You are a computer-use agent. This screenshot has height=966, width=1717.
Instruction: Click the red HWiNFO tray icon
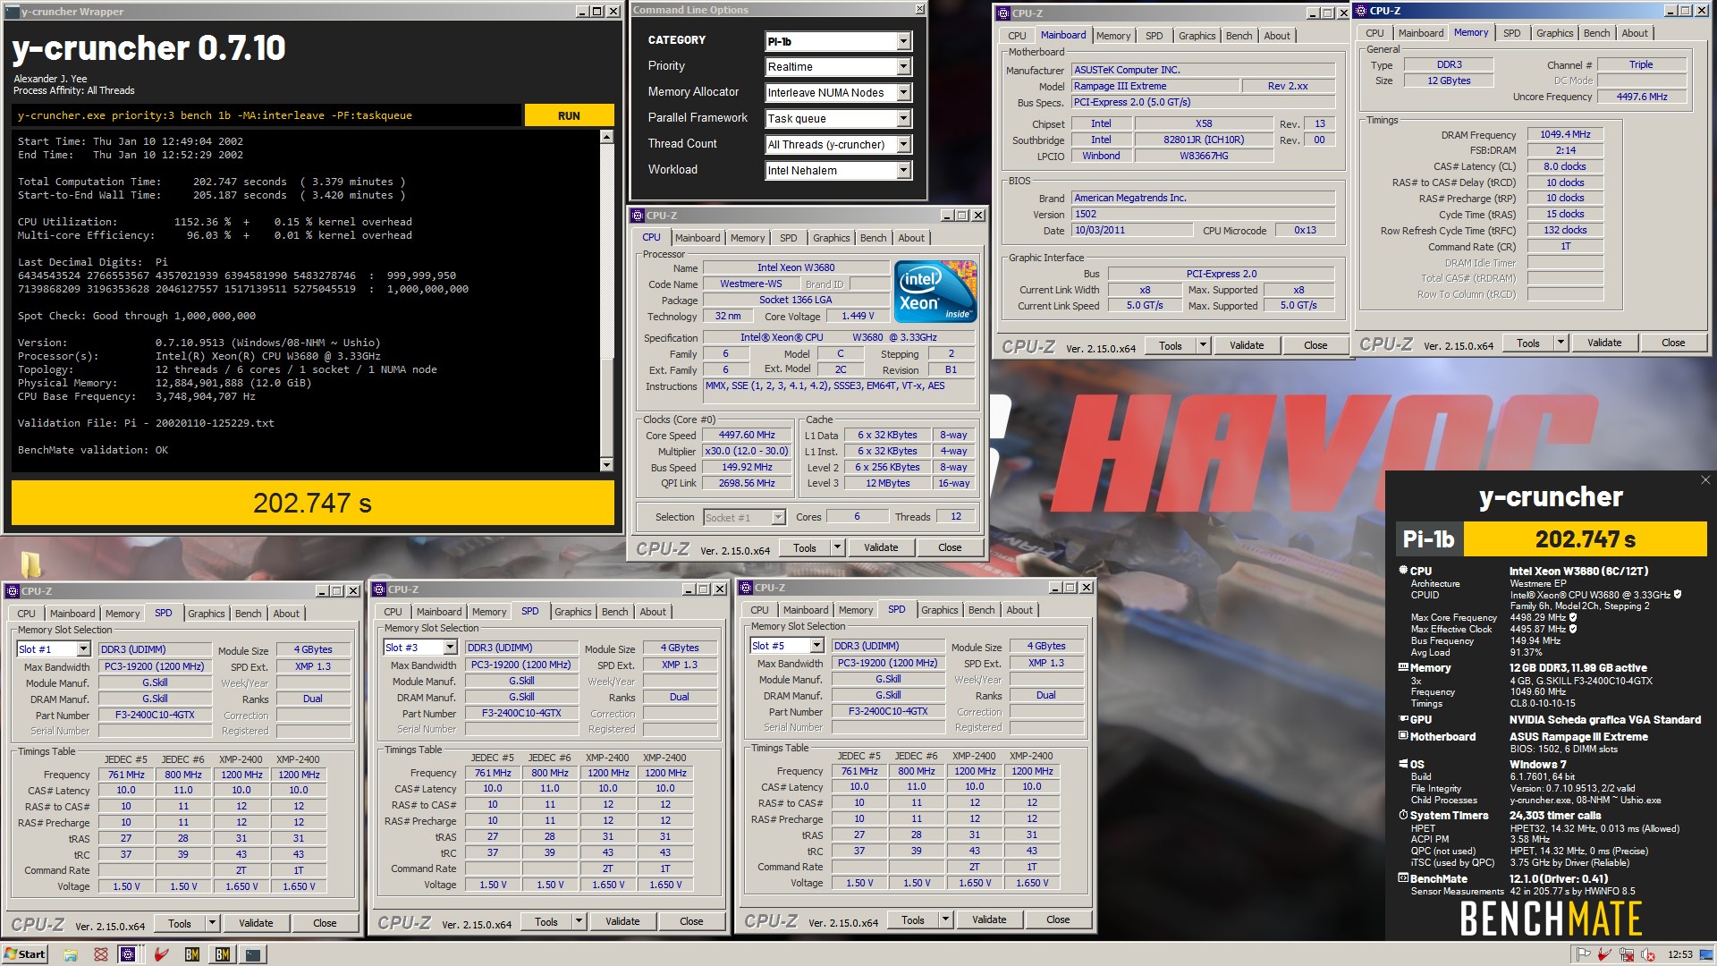[x=1606, y=954]
